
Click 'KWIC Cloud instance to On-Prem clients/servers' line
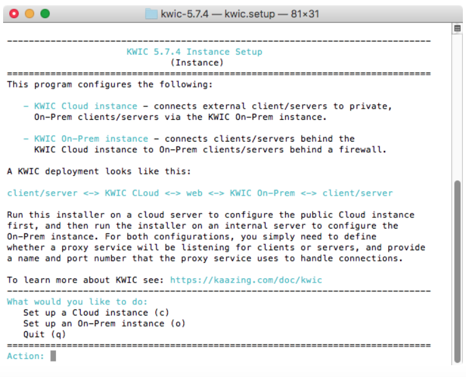(211, 150)
